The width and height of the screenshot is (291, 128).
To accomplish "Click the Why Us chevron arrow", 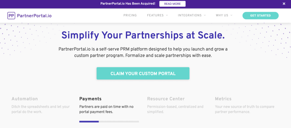I will pyautogui.click(x=232, y=15).
